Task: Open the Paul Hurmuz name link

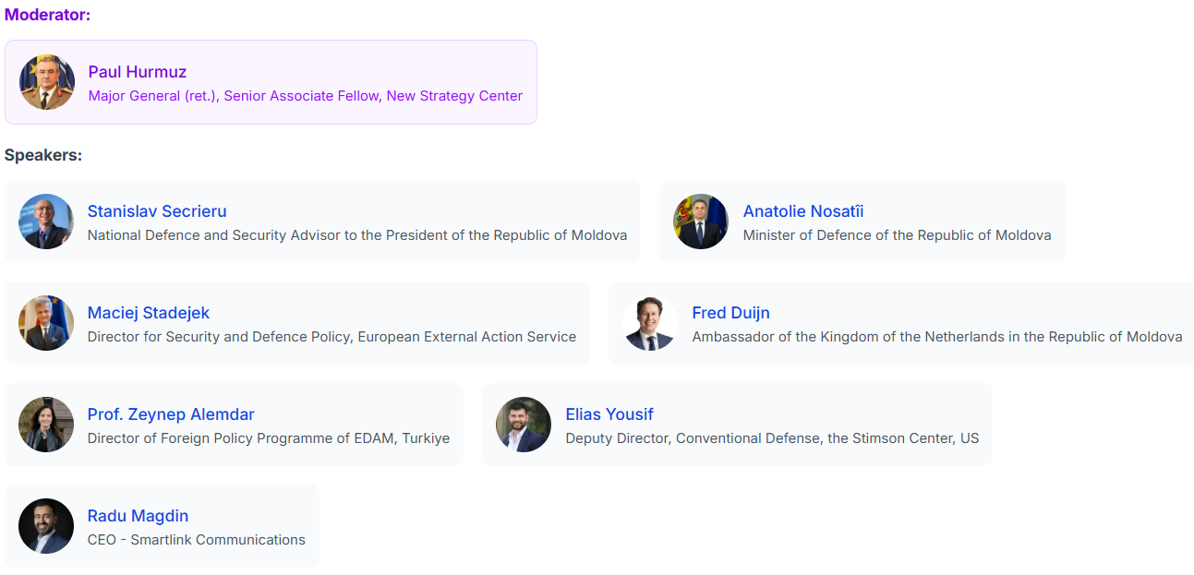Action: click(x=138, y=72)
